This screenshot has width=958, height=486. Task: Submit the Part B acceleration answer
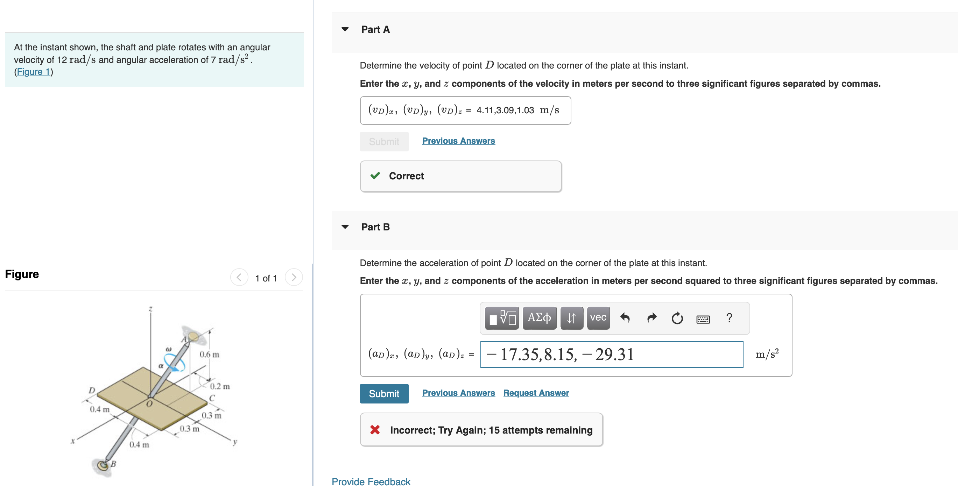click(x=384, y=393)
